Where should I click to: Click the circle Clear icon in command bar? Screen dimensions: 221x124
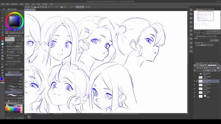[56, 7]
